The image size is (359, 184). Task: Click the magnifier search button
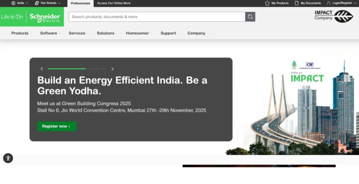pos(250,17)
